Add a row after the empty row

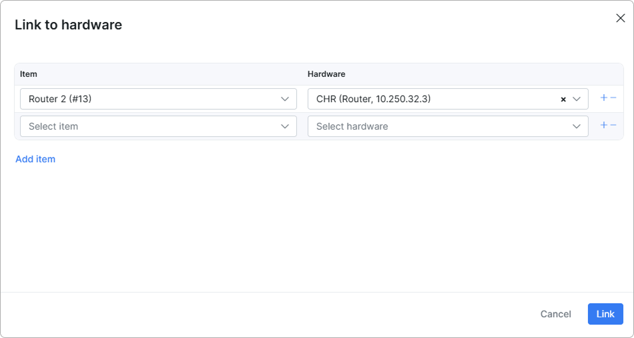(604, 125)
